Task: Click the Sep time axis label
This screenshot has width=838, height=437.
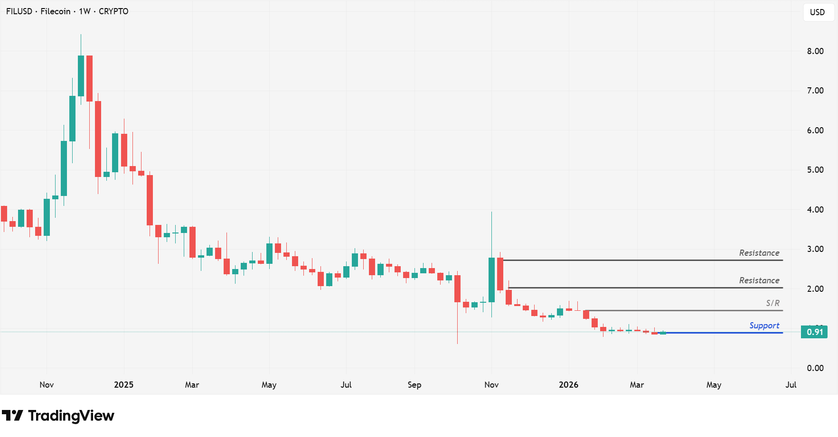Action: pos(414,385)
